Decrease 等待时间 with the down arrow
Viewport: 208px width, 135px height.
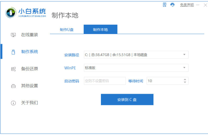coord(185,82)
